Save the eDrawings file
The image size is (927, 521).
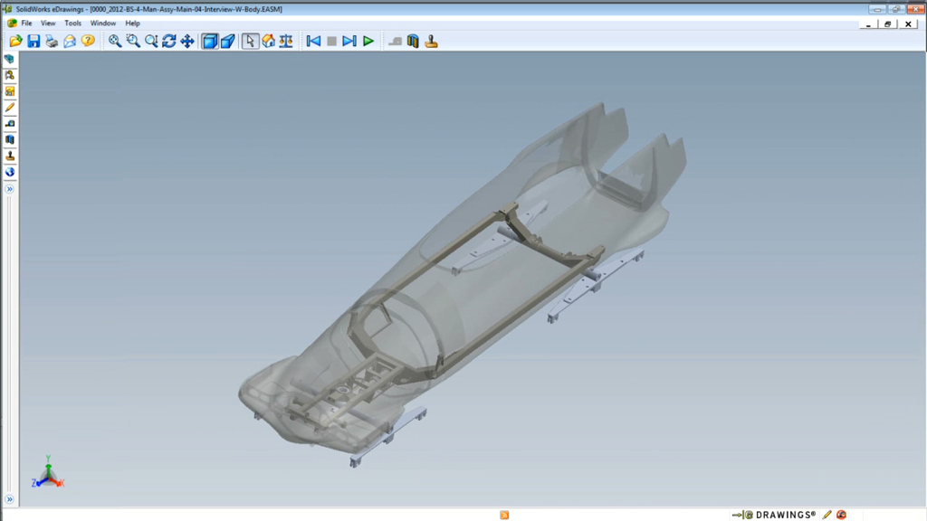33,41
